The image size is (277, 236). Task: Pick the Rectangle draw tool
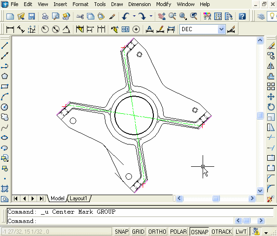tap(5, 86)
